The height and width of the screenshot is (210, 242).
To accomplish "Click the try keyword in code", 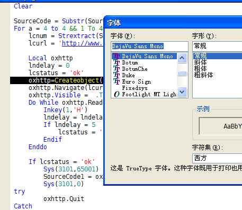I will pyautogui.click(x=20, y=191).
